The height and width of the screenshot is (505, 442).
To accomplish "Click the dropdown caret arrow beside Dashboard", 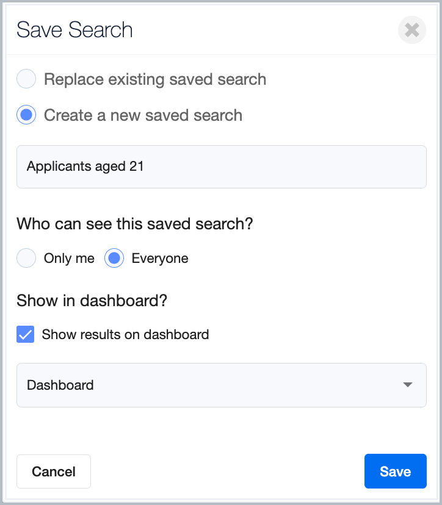I will [x=407, y=385].
